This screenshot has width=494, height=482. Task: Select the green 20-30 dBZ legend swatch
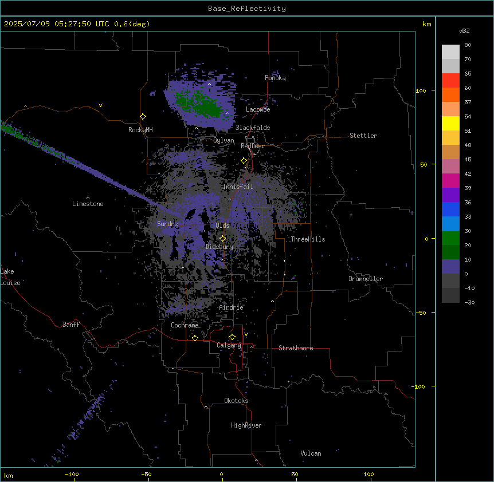pos(450,238)
